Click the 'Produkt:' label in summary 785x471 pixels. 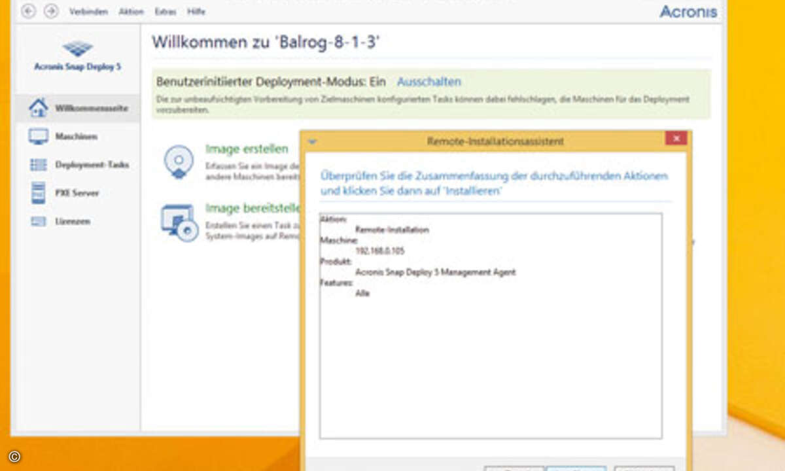(337, 262)
